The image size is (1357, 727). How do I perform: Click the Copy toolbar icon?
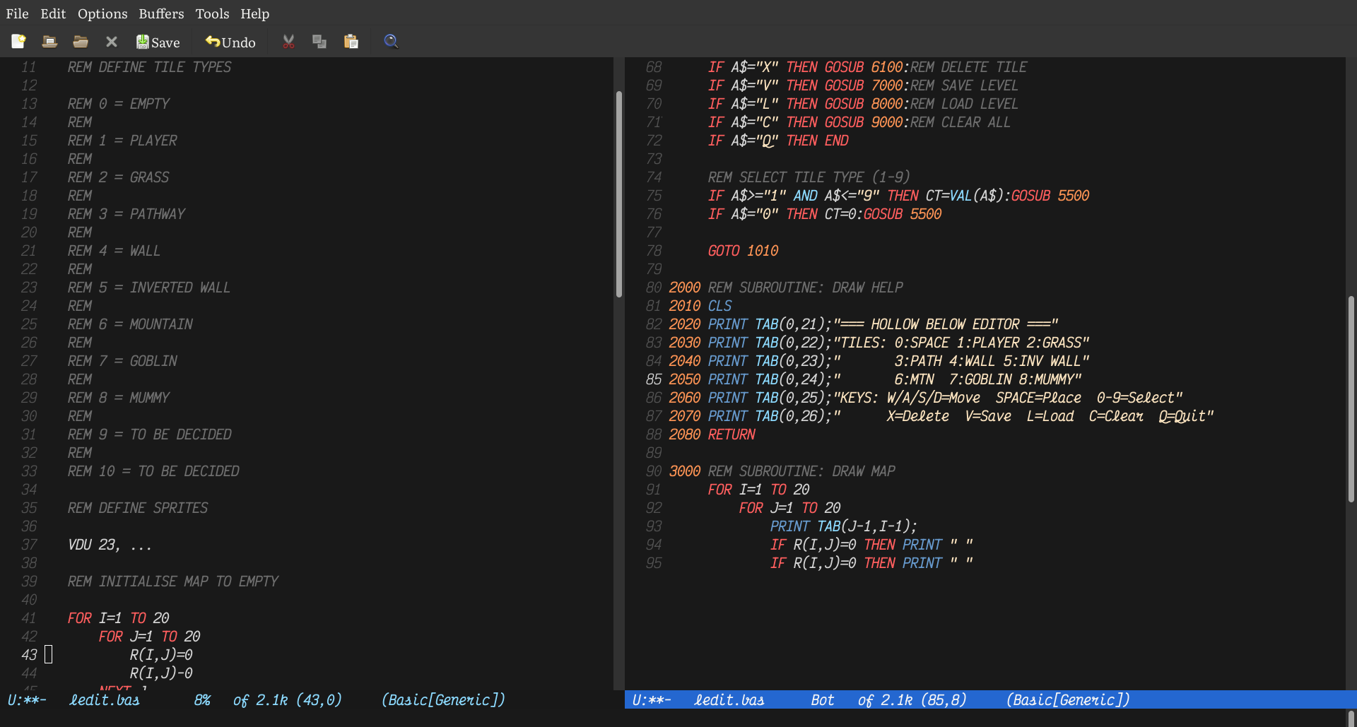coord(319,42)
